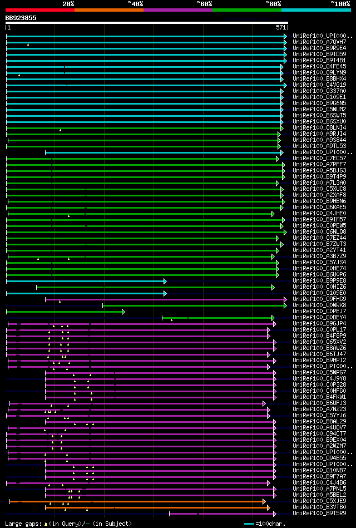This screenshot has height=528, width=356.
Task: Select the UniRef100_Q109E1 label
Action: click(x=320, y=97)
